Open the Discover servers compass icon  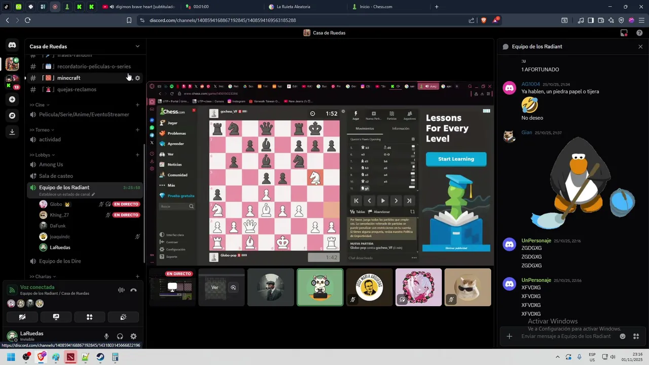click(12, 116)
